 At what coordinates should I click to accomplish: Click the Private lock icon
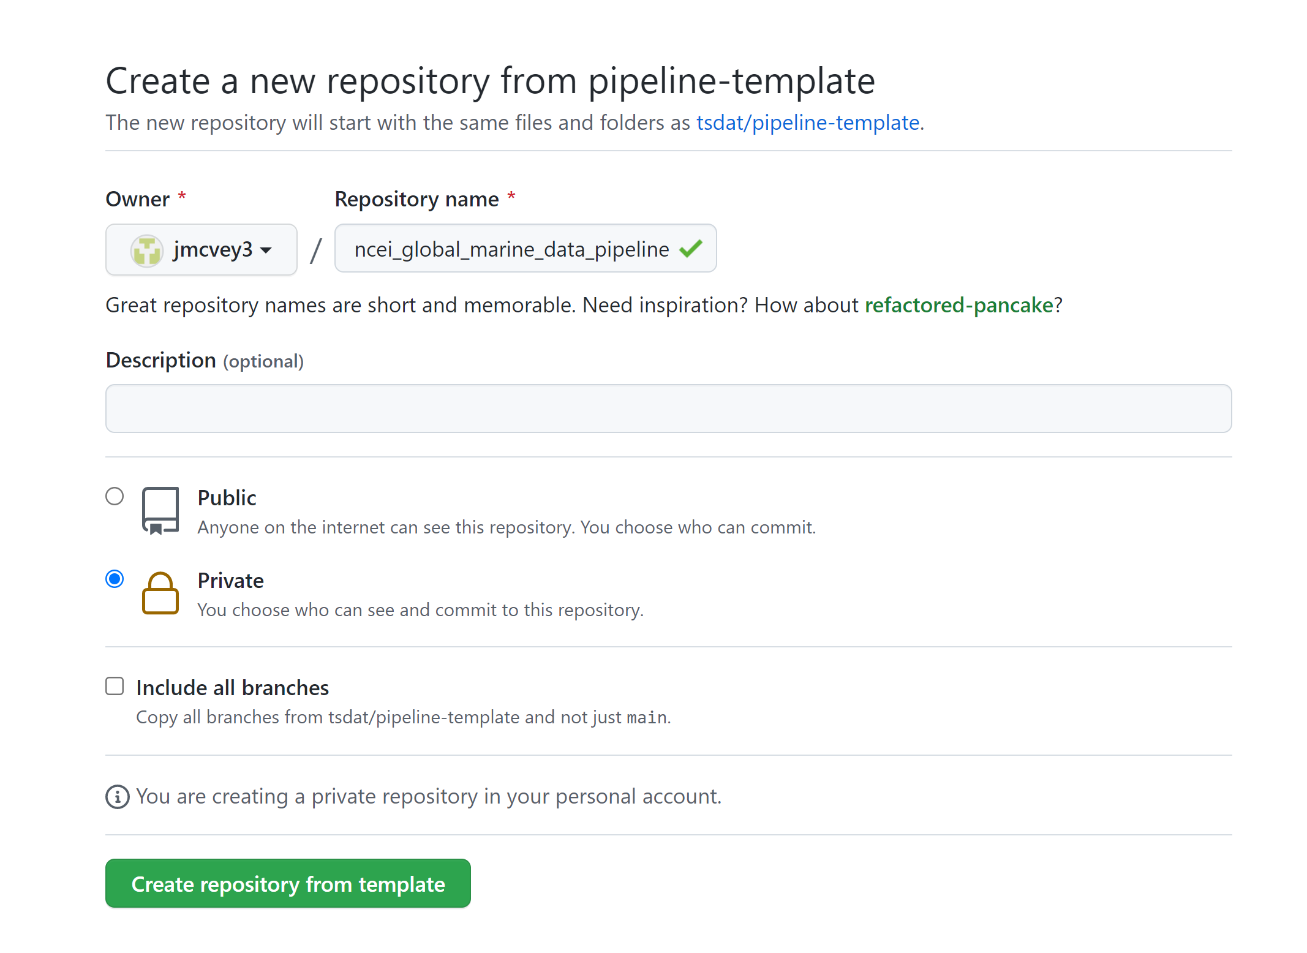coord(160,593)
